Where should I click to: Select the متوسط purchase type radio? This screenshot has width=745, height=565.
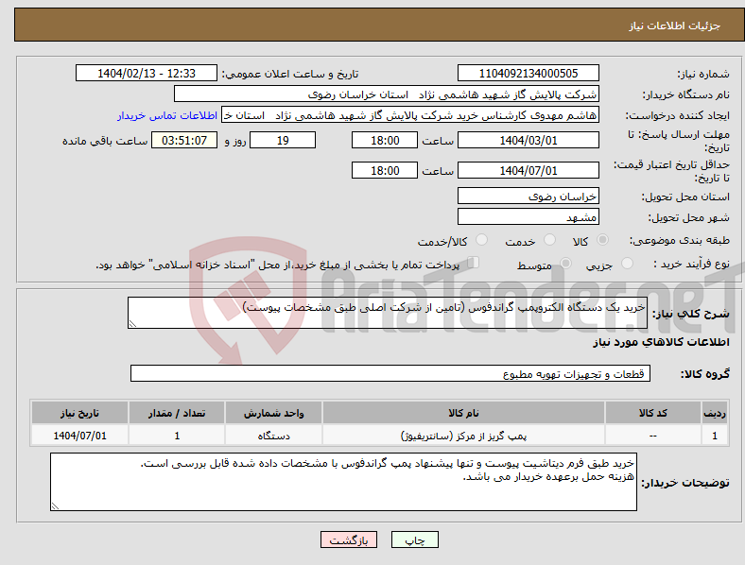[565, 263]
